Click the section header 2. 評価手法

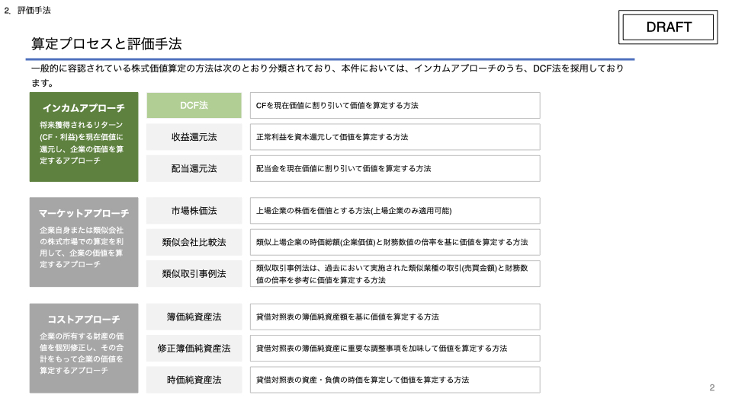coord(27,10)
